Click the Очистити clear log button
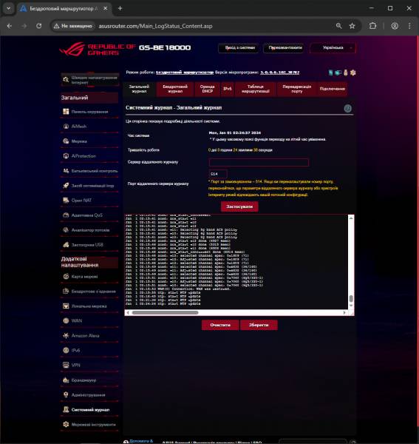419x444 pixels. tap(220, 325)
